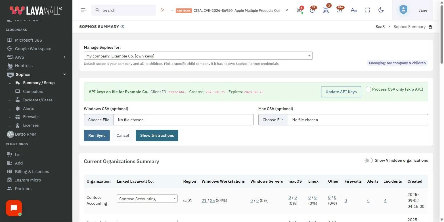Collapse the Sophos sidebar section chevron

pos(64,74)
